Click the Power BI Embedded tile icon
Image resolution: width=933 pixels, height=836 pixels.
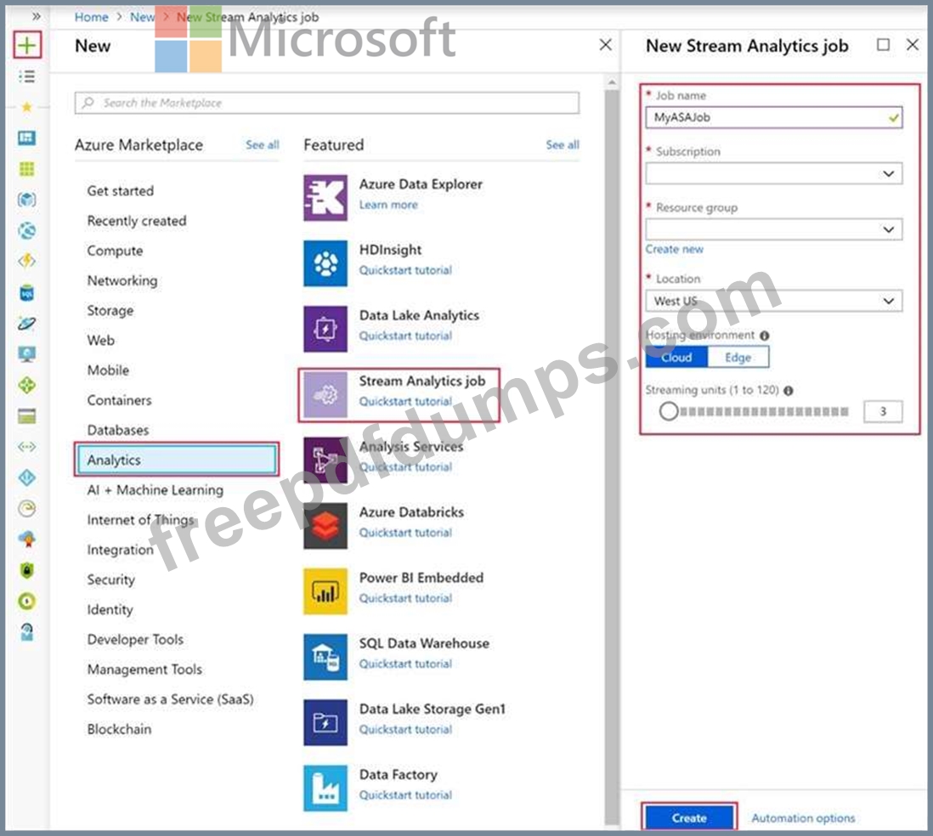[x=325, y=591]
